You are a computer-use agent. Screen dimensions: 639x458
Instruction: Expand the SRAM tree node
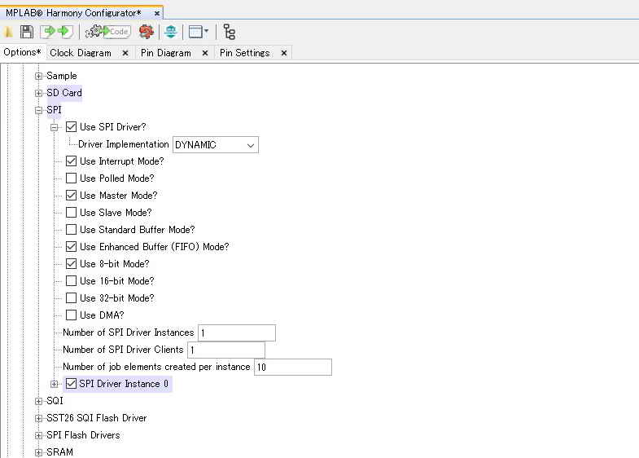(x=38, y=452)
